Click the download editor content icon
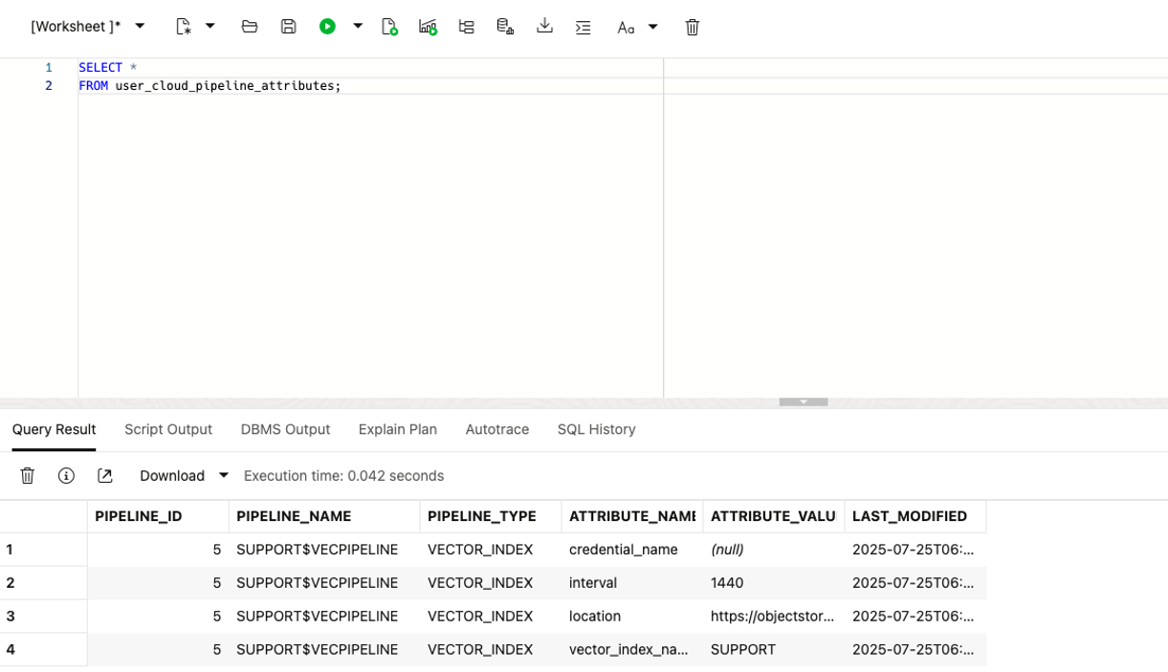The image size is (1168, 672). tap(544, 26)
